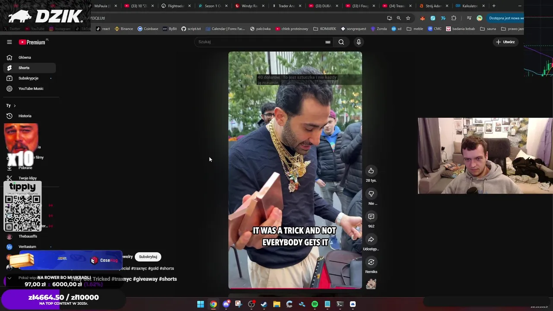
Task: Switch to the Flightradar browser tab
Action: pos(175,6)
